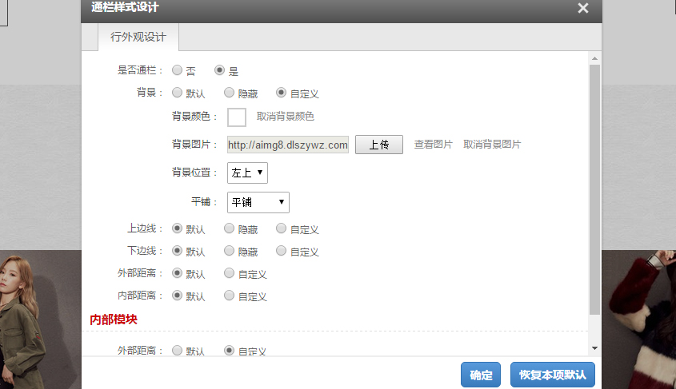The width and height of the screenshot is (676, 389).
Task: Click the 恢复本项默认 button
Action: [x=552, y=375]
